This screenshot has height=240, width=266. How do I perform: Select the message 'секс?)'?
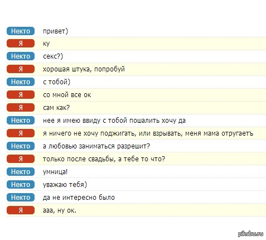pyautogui.click(x=53, y=56)
